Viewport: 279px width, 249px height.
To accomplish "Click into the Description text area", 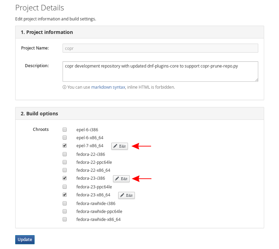I will 160,71.
